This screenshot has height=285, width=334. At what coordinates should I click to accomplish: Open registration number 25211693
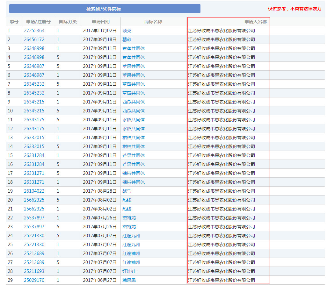(34, 271)
